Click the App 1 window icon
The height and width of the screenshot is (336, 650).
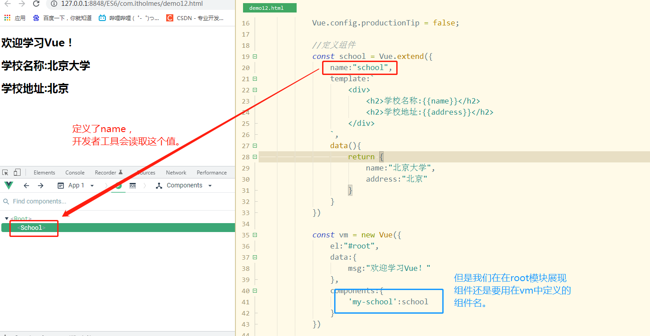click(x=61, y=186)
